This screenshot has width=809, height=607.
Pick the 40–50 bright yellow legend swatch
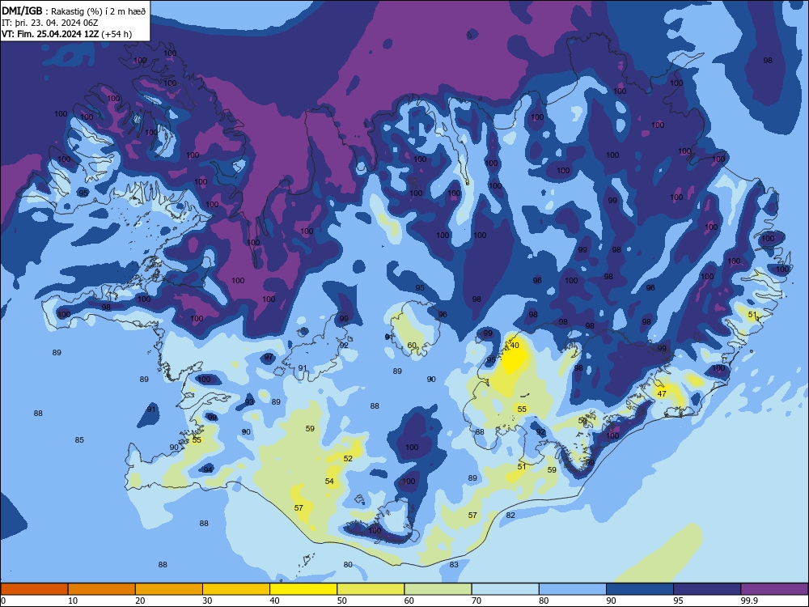point(303,589)
